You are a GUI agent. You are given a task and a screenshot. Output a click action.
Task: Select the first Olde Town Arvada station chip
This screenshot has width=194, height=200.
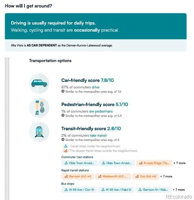[79, 163]
